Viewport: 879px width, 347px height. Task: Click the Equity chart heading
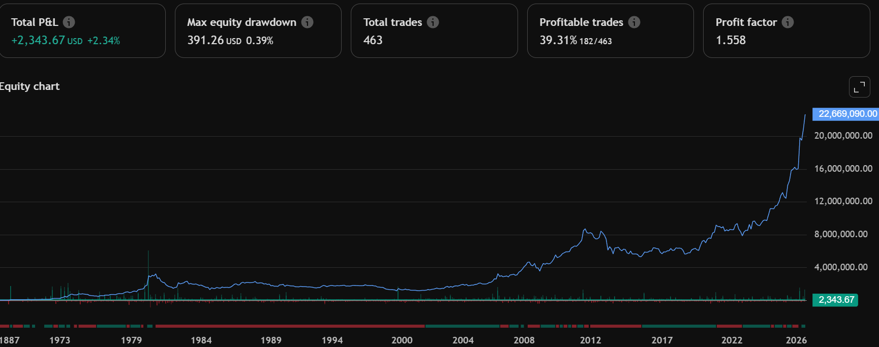click(x=29, y=86)
